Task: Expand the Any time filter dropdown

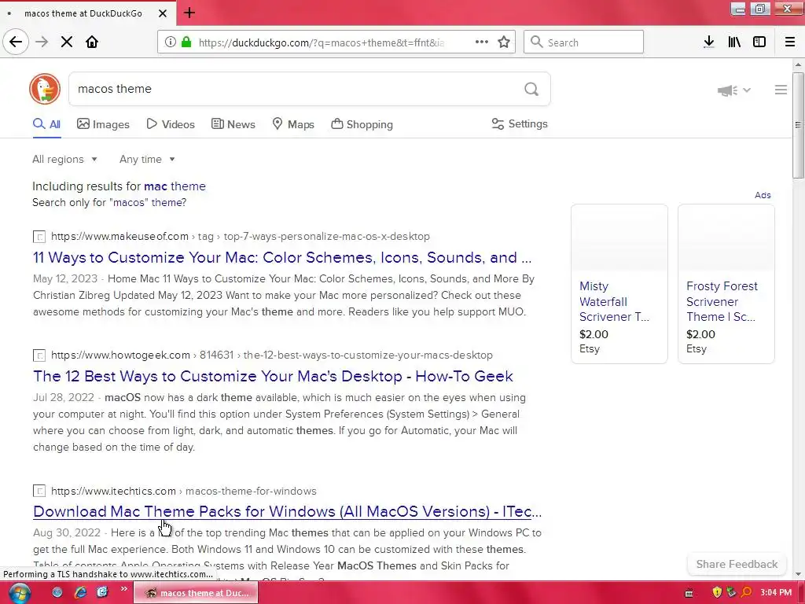Action: tap(147, 159)
